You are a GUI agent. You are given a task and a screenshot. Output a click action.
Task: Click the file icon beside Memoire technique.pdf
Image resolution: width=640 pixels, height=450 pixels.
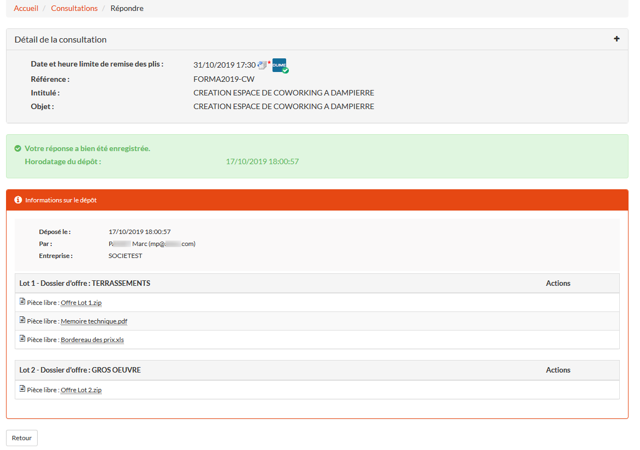[x=22, y=320]
